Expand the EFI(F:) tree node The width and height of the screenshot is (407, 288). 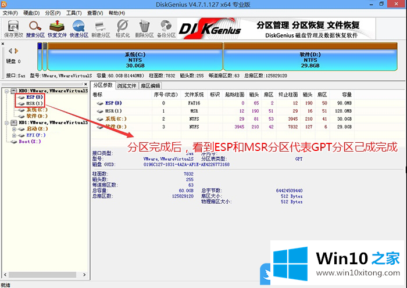[x=14, y=135]
